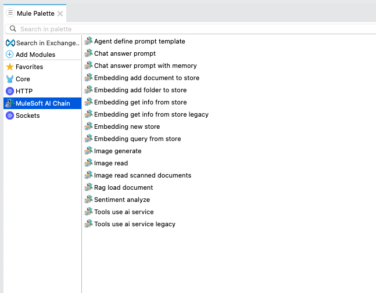Click icon for Image read scanned documents
The image size is (376, 293).
(88, 175)
